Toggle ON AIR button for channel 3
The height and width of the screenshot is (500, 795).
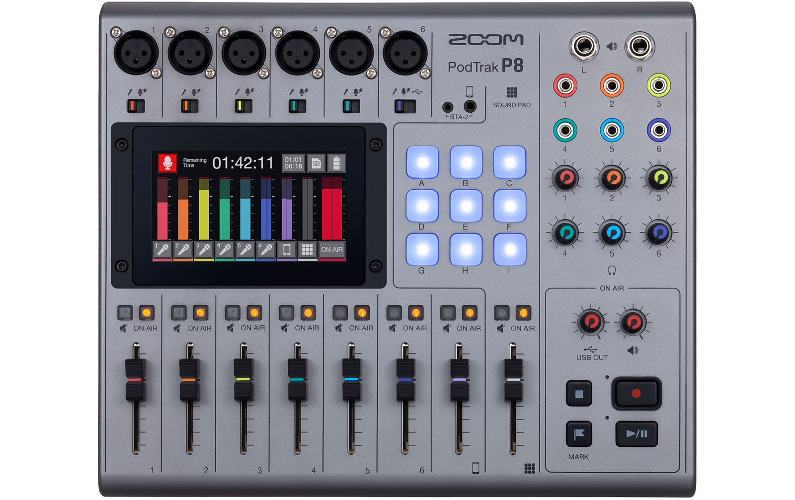(x=254, y=313)
